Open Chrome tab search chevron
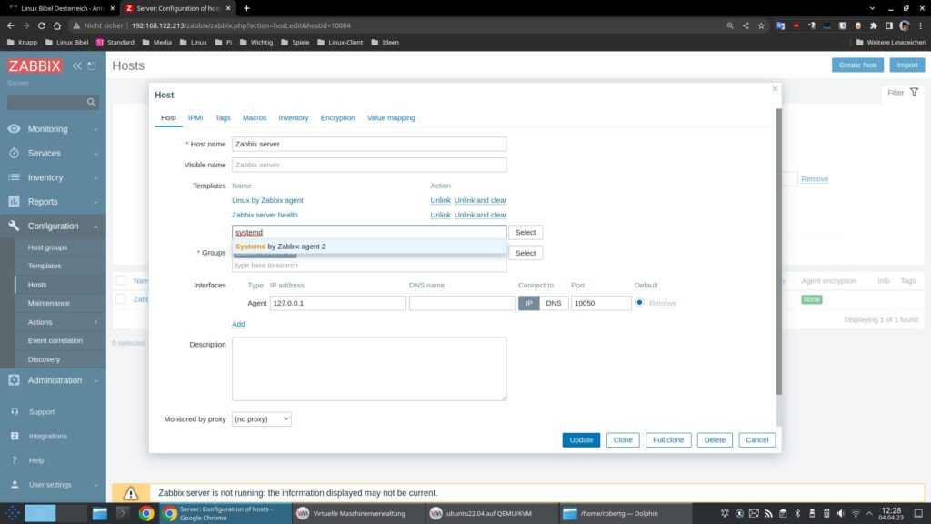The width and height of the screenshot is (931, 524). (872, 8)
